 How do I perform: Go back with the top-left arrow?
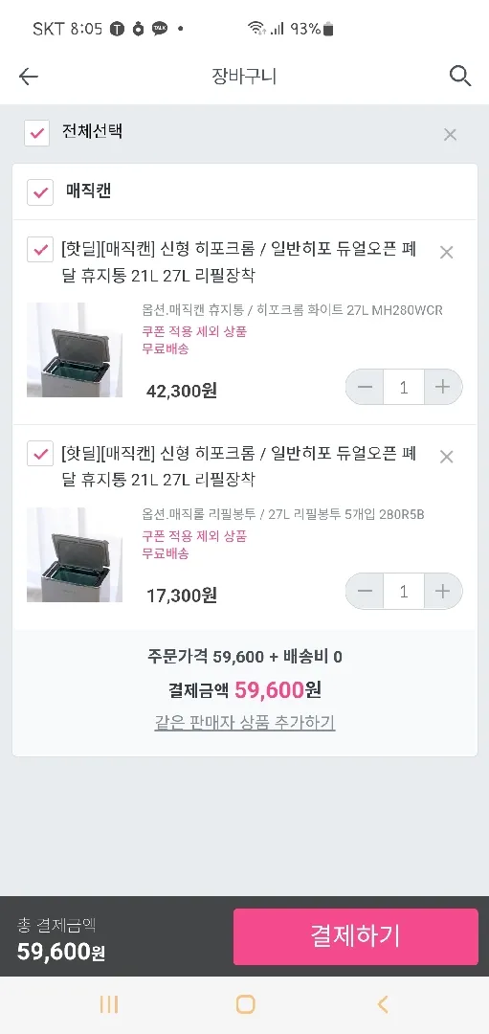(x=29, y=77)
